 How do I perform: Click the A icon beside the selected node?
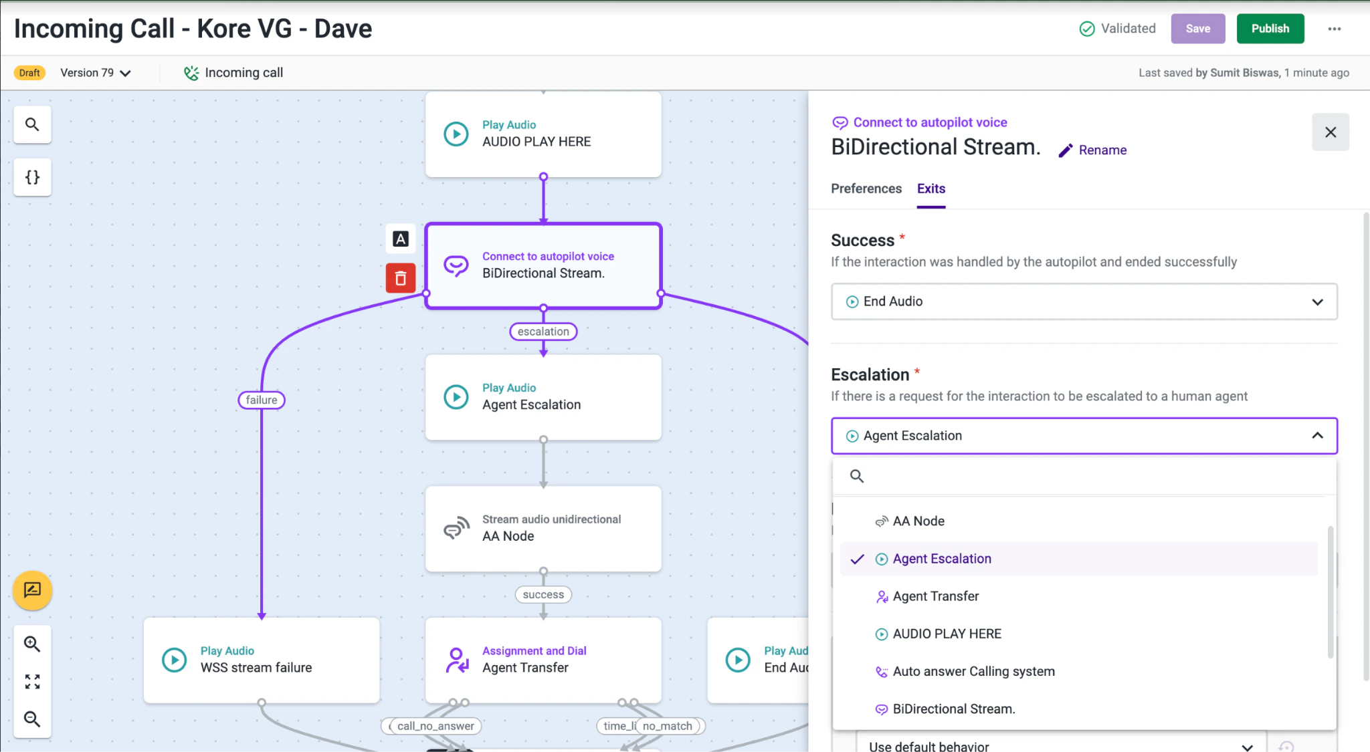400,239
